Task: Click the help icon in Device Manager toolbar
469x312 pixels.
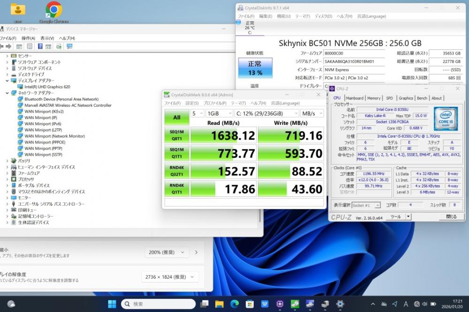Action: click(x=40, y=46)
